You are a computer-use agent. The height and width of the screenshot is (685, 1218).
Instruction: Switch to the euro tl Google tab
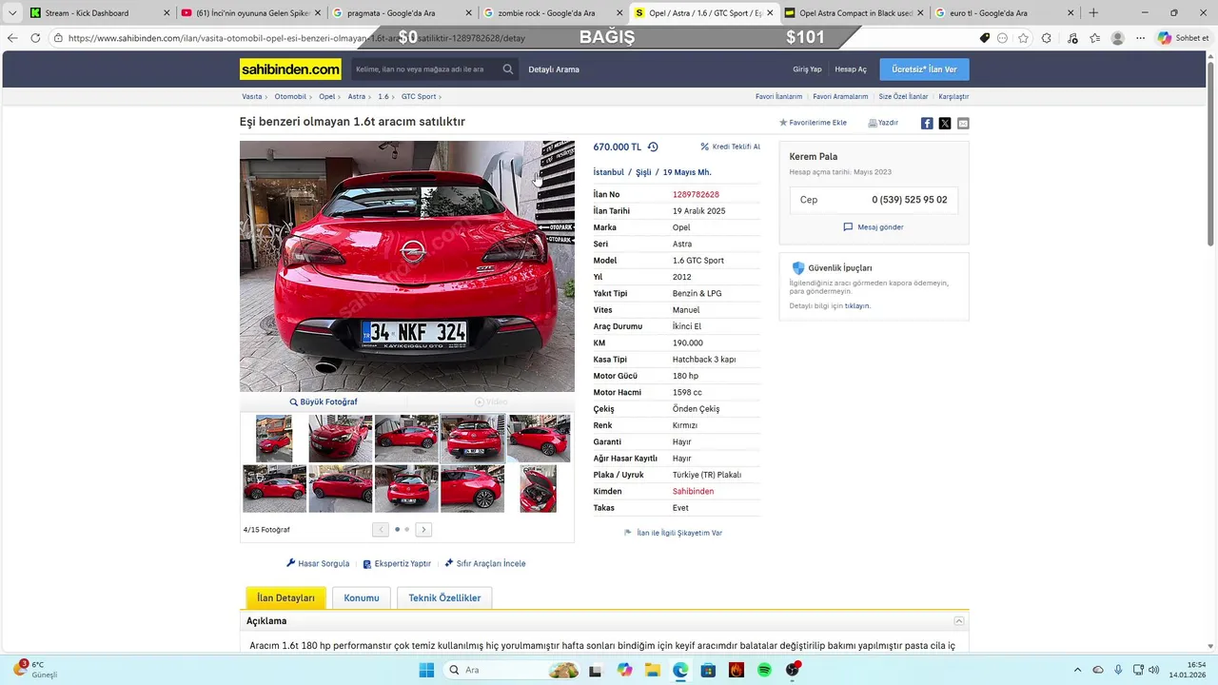1003,13
